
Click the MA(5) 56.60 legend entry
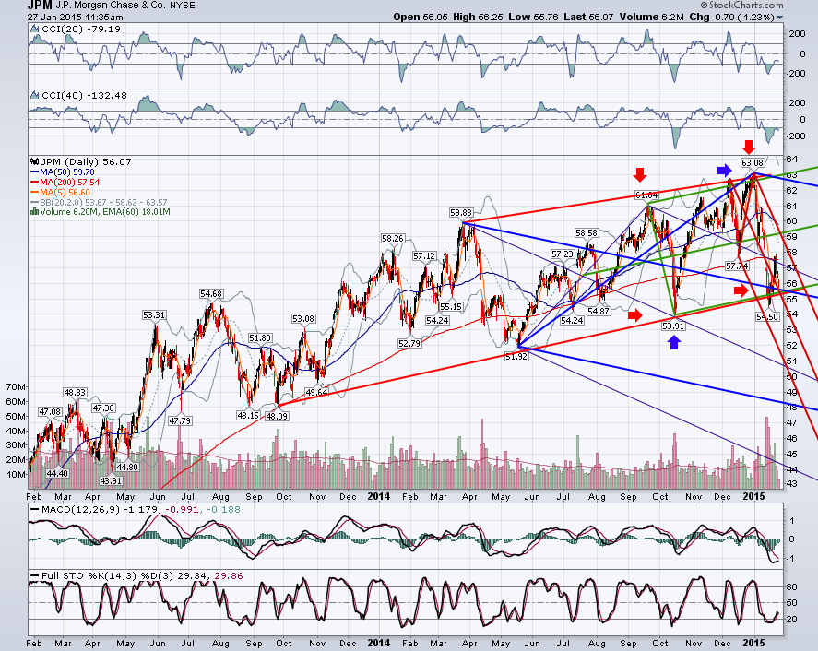click(x=61, y=192)
